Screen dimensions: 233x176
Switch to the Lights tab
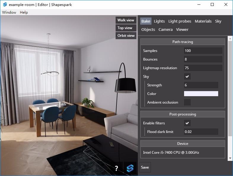[159, 21]
